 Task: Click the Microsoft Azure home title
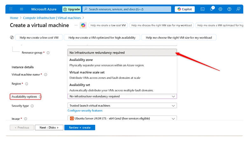[x=44, y=9]
